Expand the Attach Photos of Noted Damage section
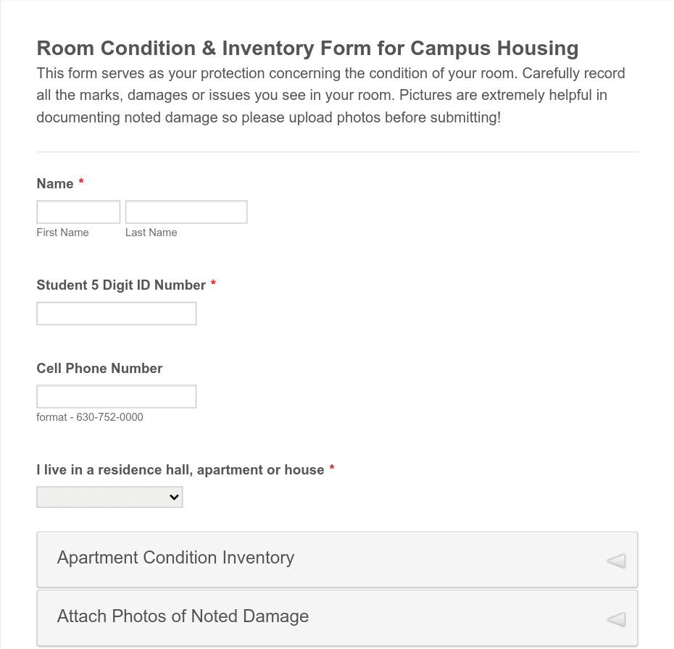The height and width of the screenshot is (649, 674). click(337, 617)
